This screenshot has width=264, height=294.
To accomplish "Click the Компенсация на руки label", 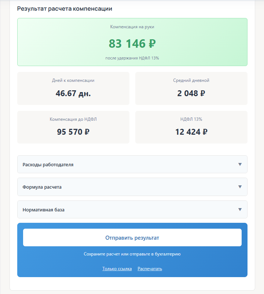I will pyautogui.click(x=132, y=27).
